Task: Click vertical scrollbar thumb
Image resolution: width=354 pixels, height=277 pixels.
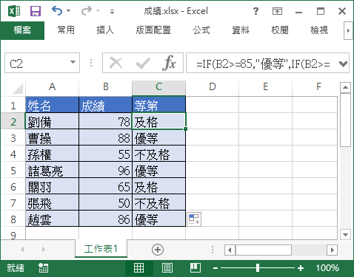Action: [345, 120]
